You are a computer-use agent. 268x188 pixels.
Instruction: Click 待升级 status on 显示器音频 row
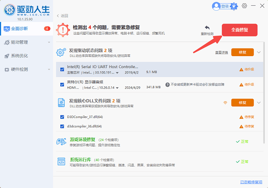(247, 85)
